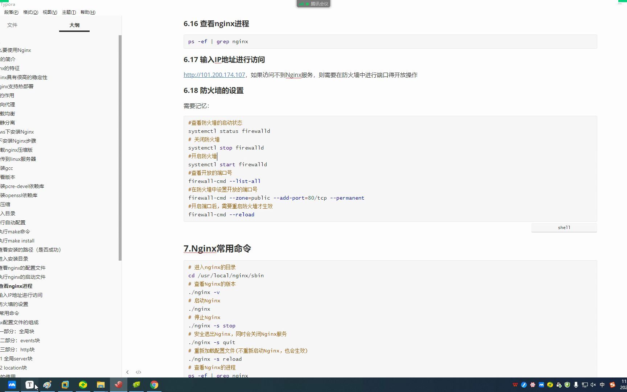Click in the ps -ef | grep nginx code block
627x392 pixels.
click(390, 42)
